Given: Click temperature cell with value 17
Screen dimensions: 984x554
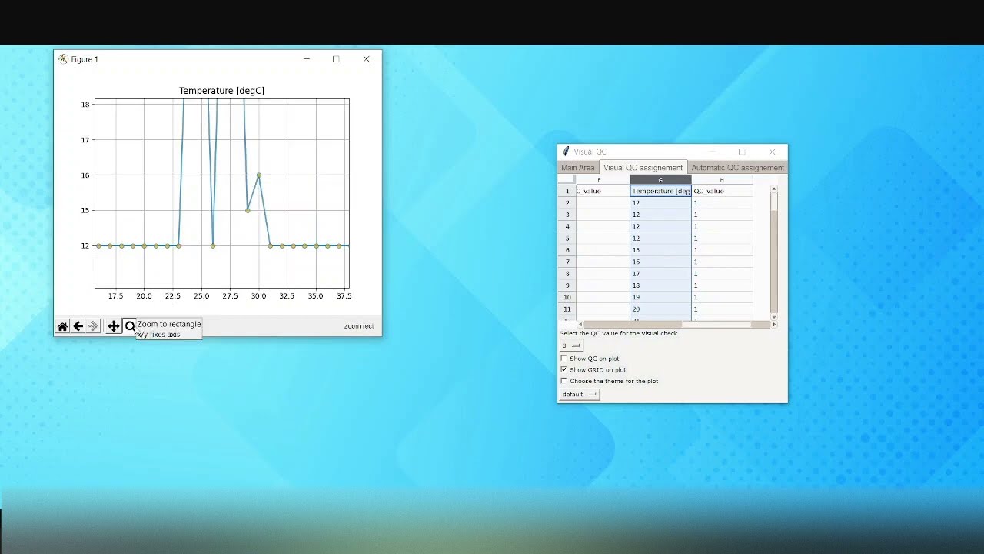Looking at the screenshot, I should [660, 274].
